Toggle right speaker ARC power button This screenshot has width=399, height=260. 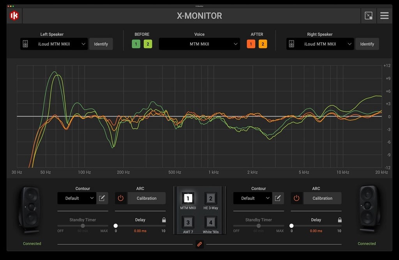click(297, 198)
